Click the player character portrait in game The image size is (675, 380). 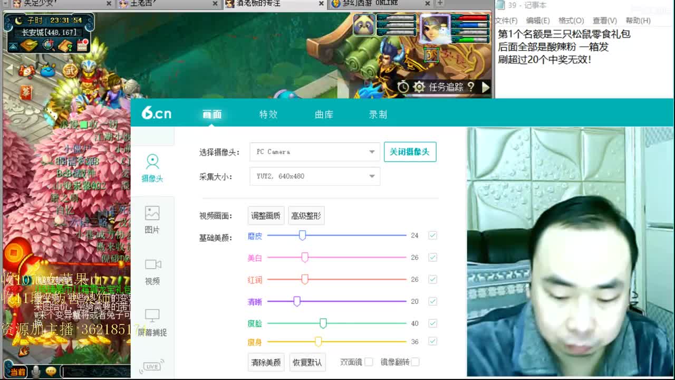(x=435, y=29)
